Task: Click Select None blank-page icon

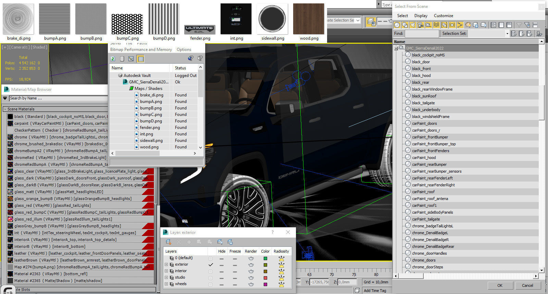Action: pos(501,25)
